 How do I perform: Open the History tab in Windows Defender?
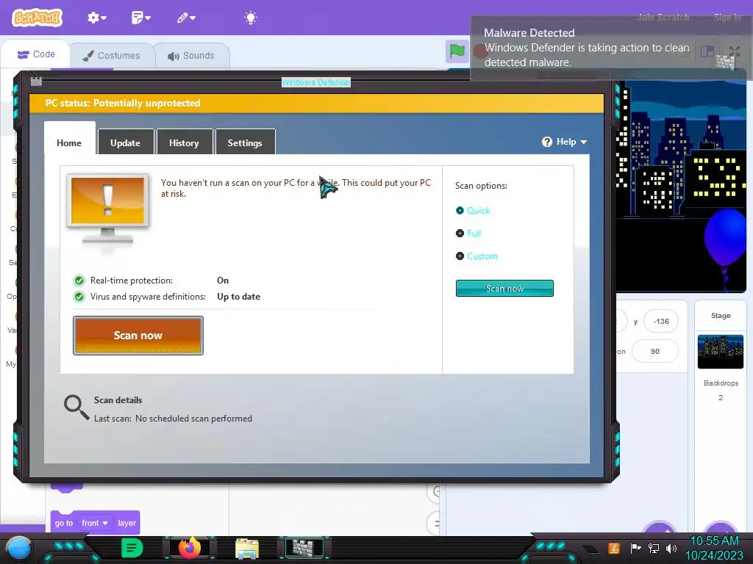coord(184,143)
